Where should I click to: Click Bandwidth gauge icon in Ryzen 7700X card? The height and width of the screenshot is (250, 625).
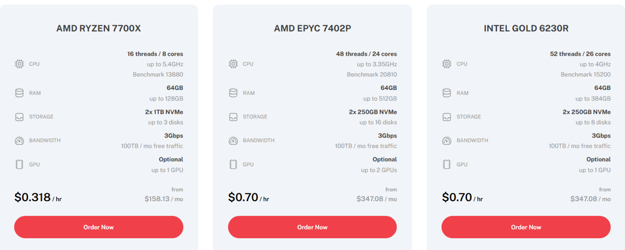(x=19, y=141)
